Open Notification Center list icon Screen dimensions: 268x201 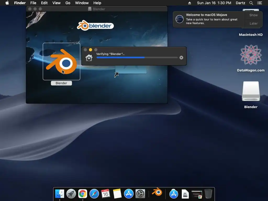[x=259, y=3]
